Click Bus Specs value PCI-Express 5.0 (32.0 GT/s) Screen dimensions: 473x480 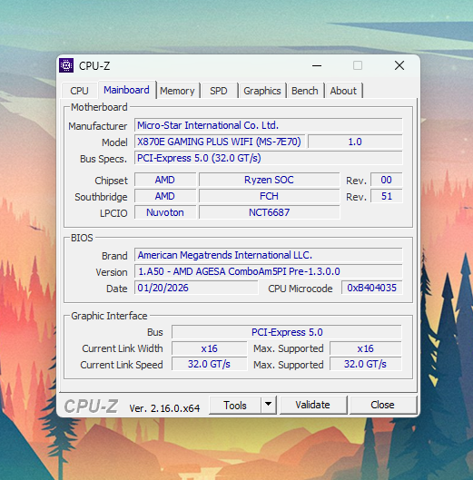click(269, 158)
